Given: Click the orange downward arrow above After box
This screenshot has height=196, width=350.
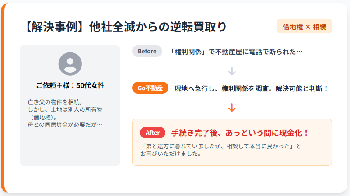Looking at the screenshot, I should point(232,107).
